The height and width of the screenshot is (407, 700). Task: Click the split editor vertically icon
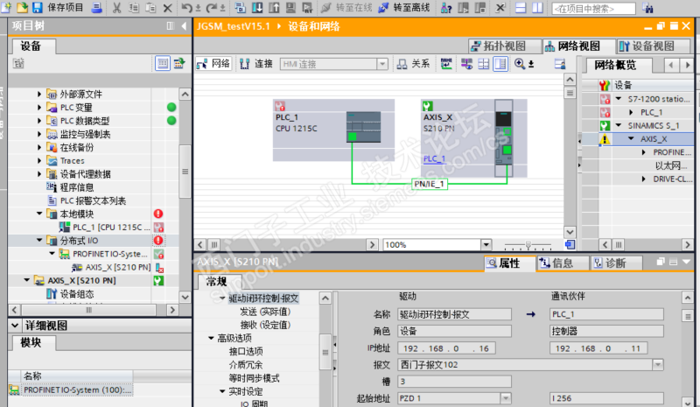pos(537,8)
